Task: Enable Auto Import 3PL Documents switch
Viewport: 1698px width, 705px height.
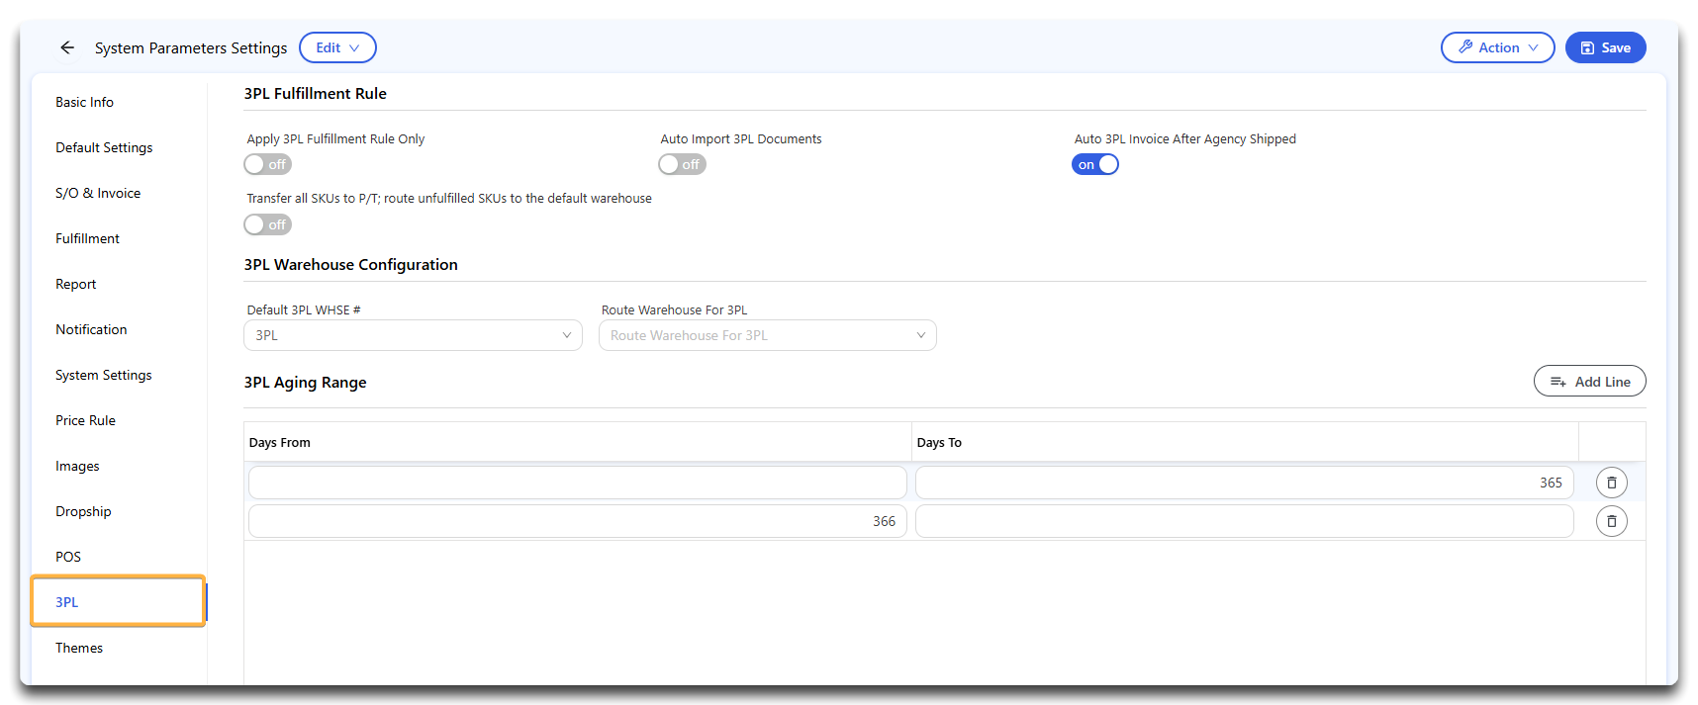Action: (682, 165)
